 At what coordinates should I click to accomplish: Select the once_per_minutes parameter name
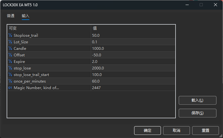[x=30, y=81]
